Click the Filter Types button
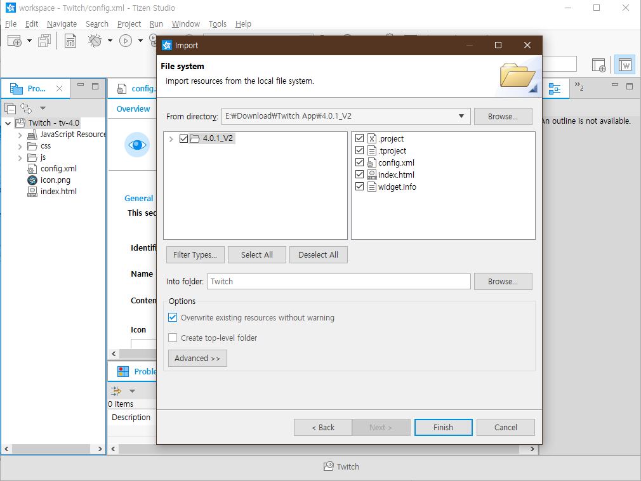The image size is (641, 481). pos(195,255)
